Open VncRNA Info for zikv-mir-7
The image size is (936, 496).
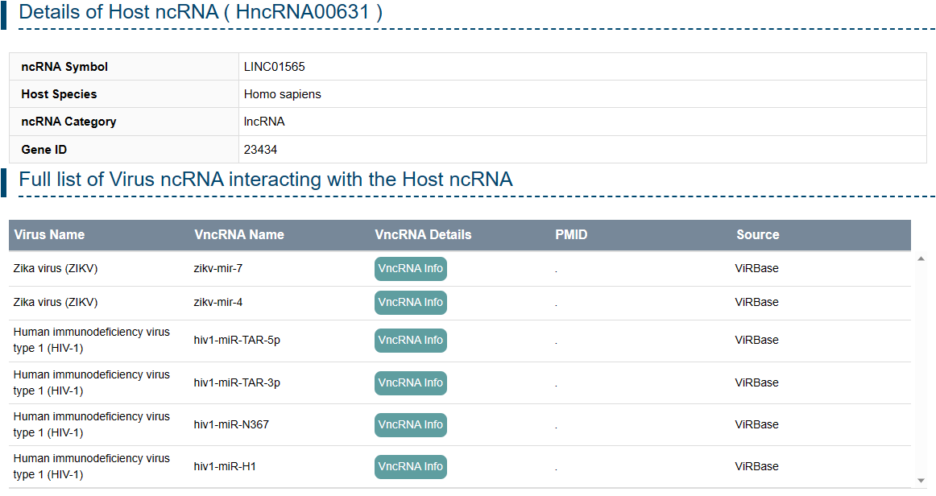pos(410,269)
